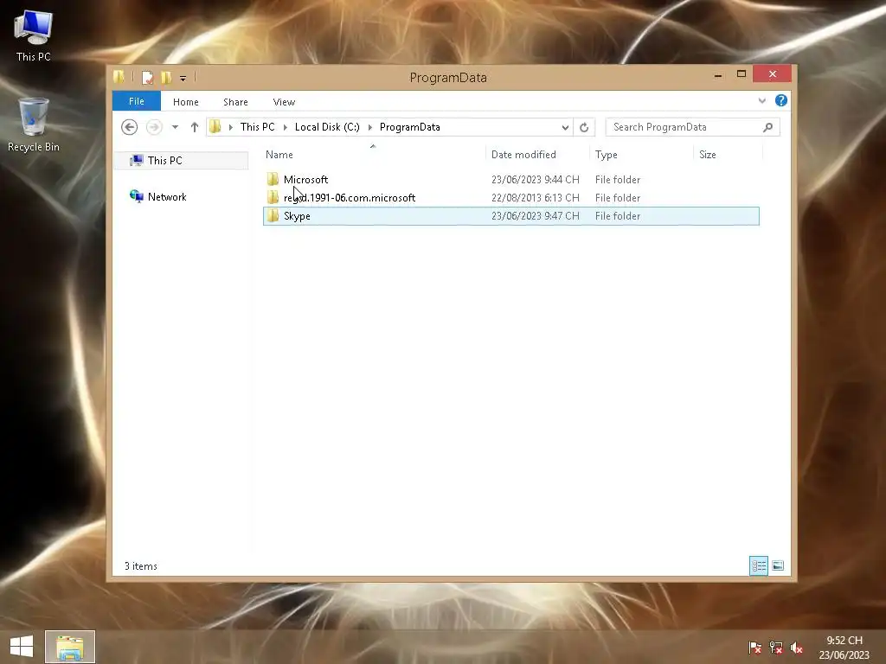Maximize the ProgramData window
The width and height of the screenshot is (886, 664).
742,74
